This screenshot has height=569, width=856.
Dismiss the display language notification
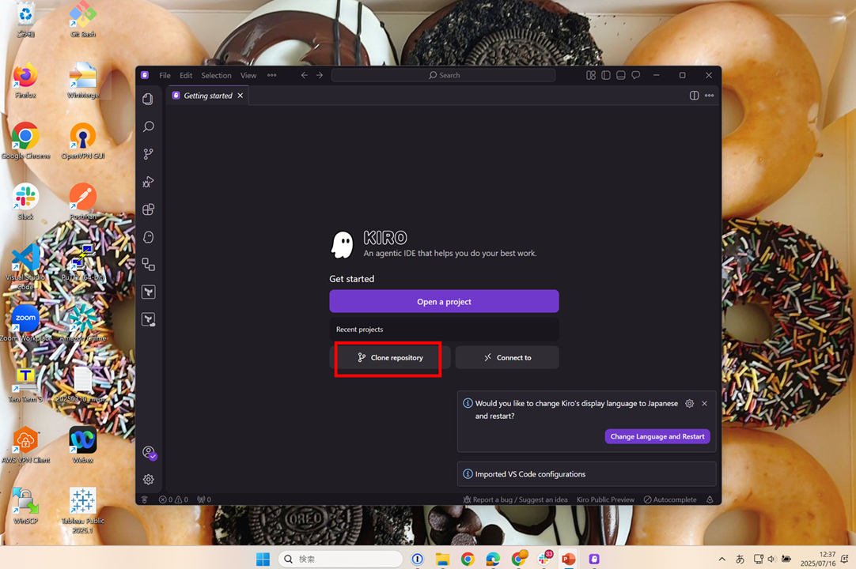704,404
